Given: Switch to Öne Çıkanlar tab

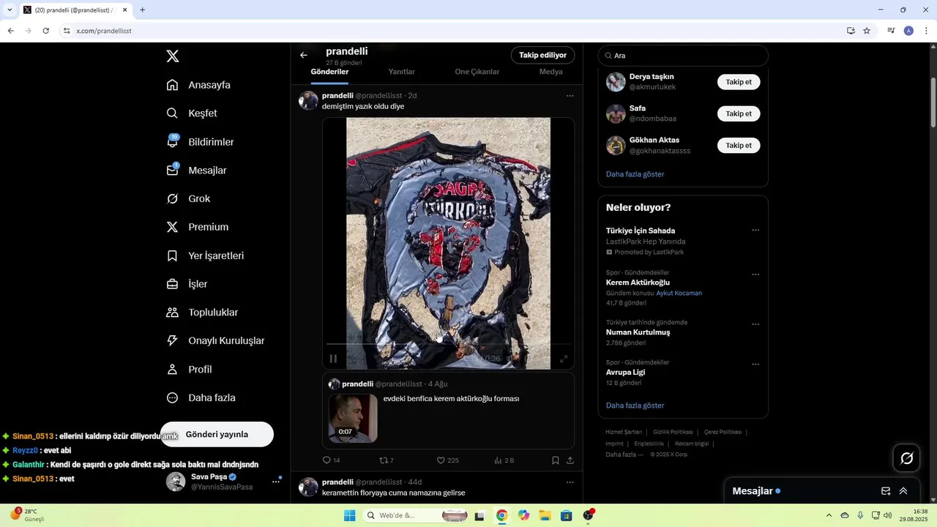Looking at the screenshot, I should click(x=477, y=72).
